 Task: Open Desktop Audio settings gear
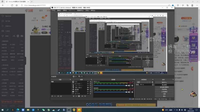tap(132, 92)
